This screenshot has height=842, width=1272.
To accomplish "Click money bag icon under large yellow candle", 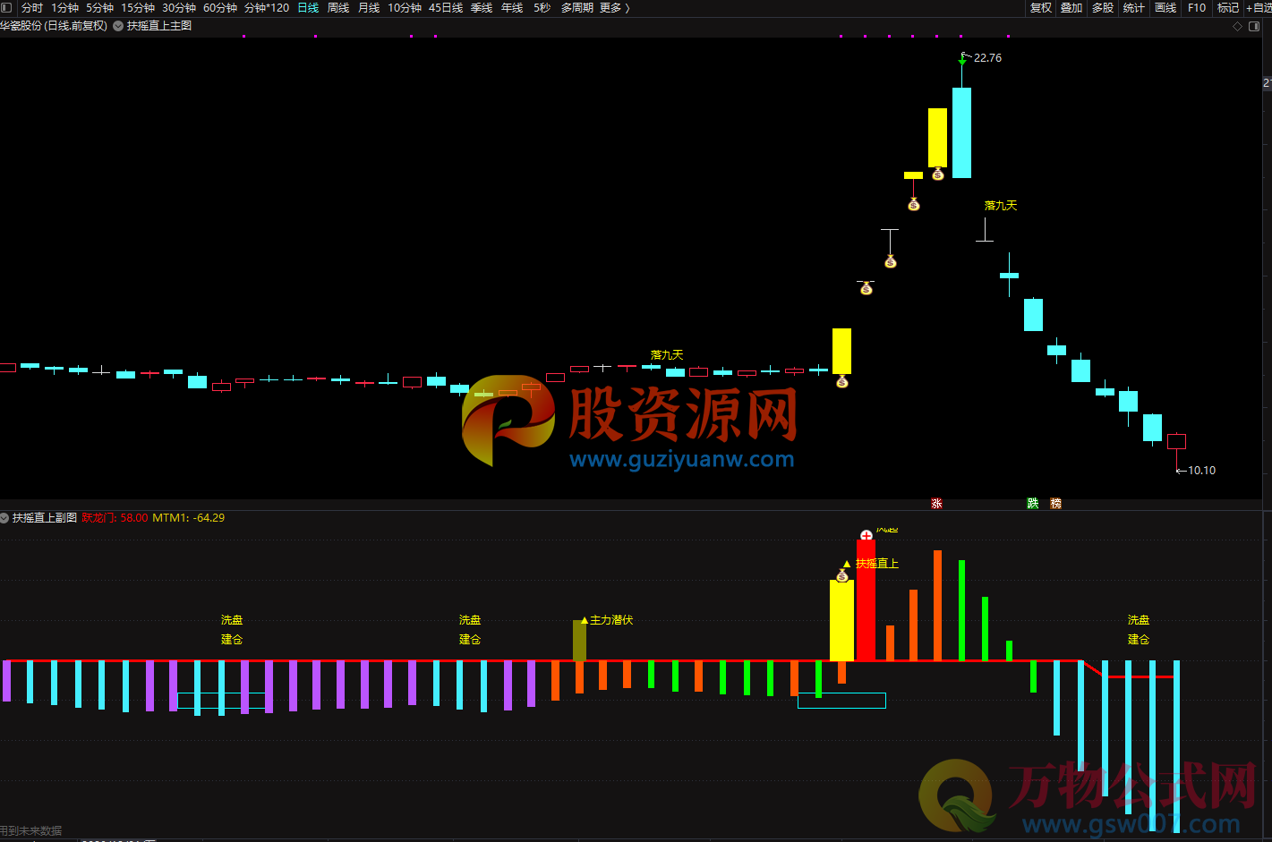I will 841,381.
